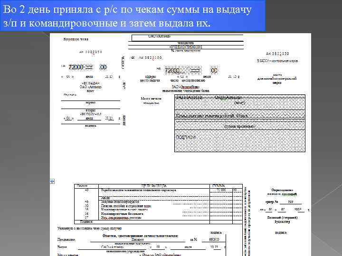Click account number 40702810307850001001

pos(186,47)
